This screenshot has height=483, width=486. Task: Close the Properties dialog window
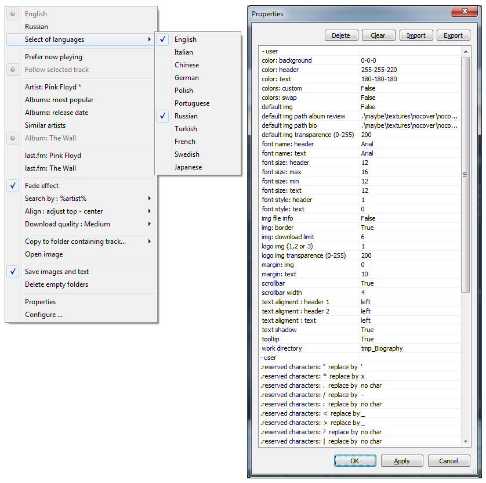pyautogui.click(x=462, y=11)
